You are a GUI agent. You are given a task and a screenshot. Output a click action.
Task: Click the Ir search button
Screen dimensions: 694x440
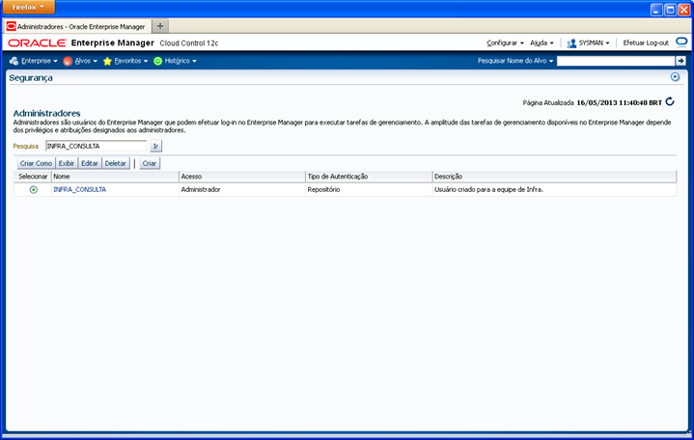155,146
